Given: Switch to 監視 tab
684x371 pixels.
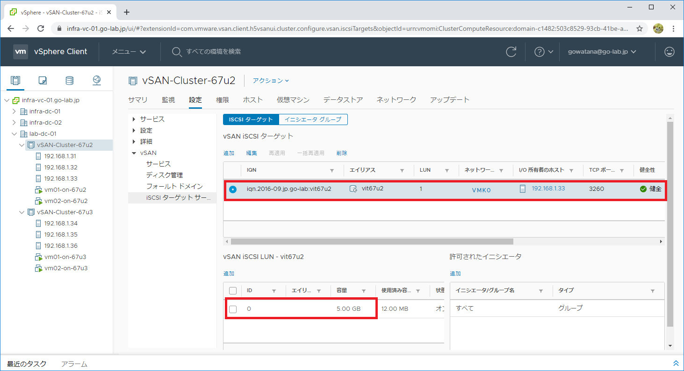Looking at the screenshot, I should click(x=168, y=100).
